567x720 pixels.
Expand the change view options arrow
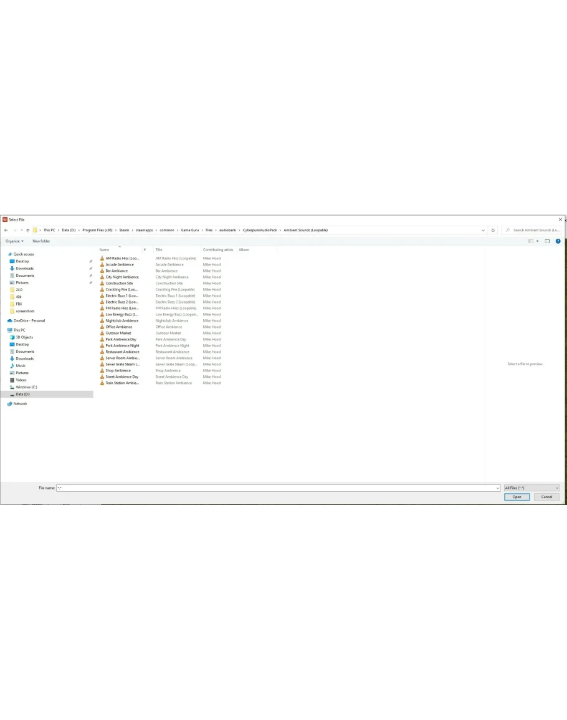pyautogui.click(x=537, y=241)
